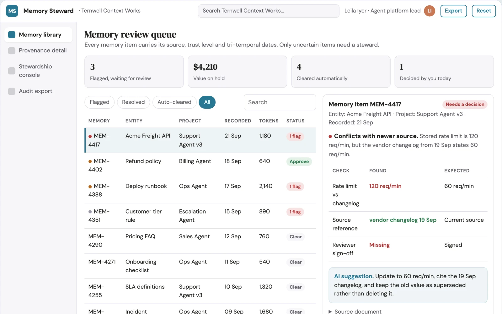502x314 pixels.
Task: Select the All filter pill
Action: pyautogui.click(x=207, y=102)
